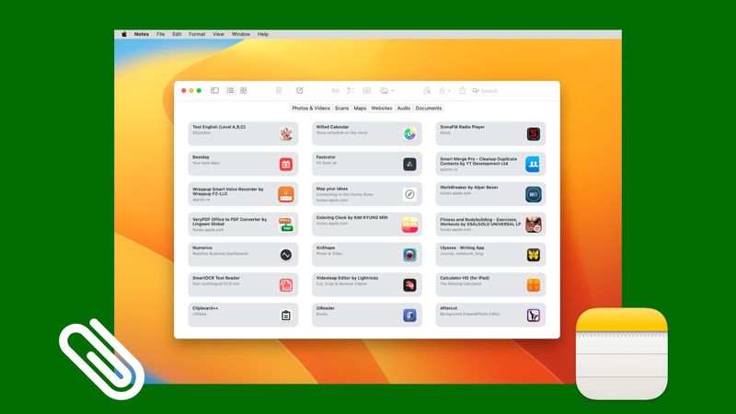Image resolution: width=736 pixels, height=414 pixels.
Task: Open the Edit menu
Action: 177,34
